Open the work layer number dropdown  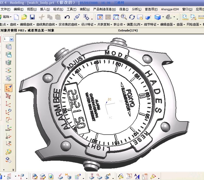[x=11, y=39]
